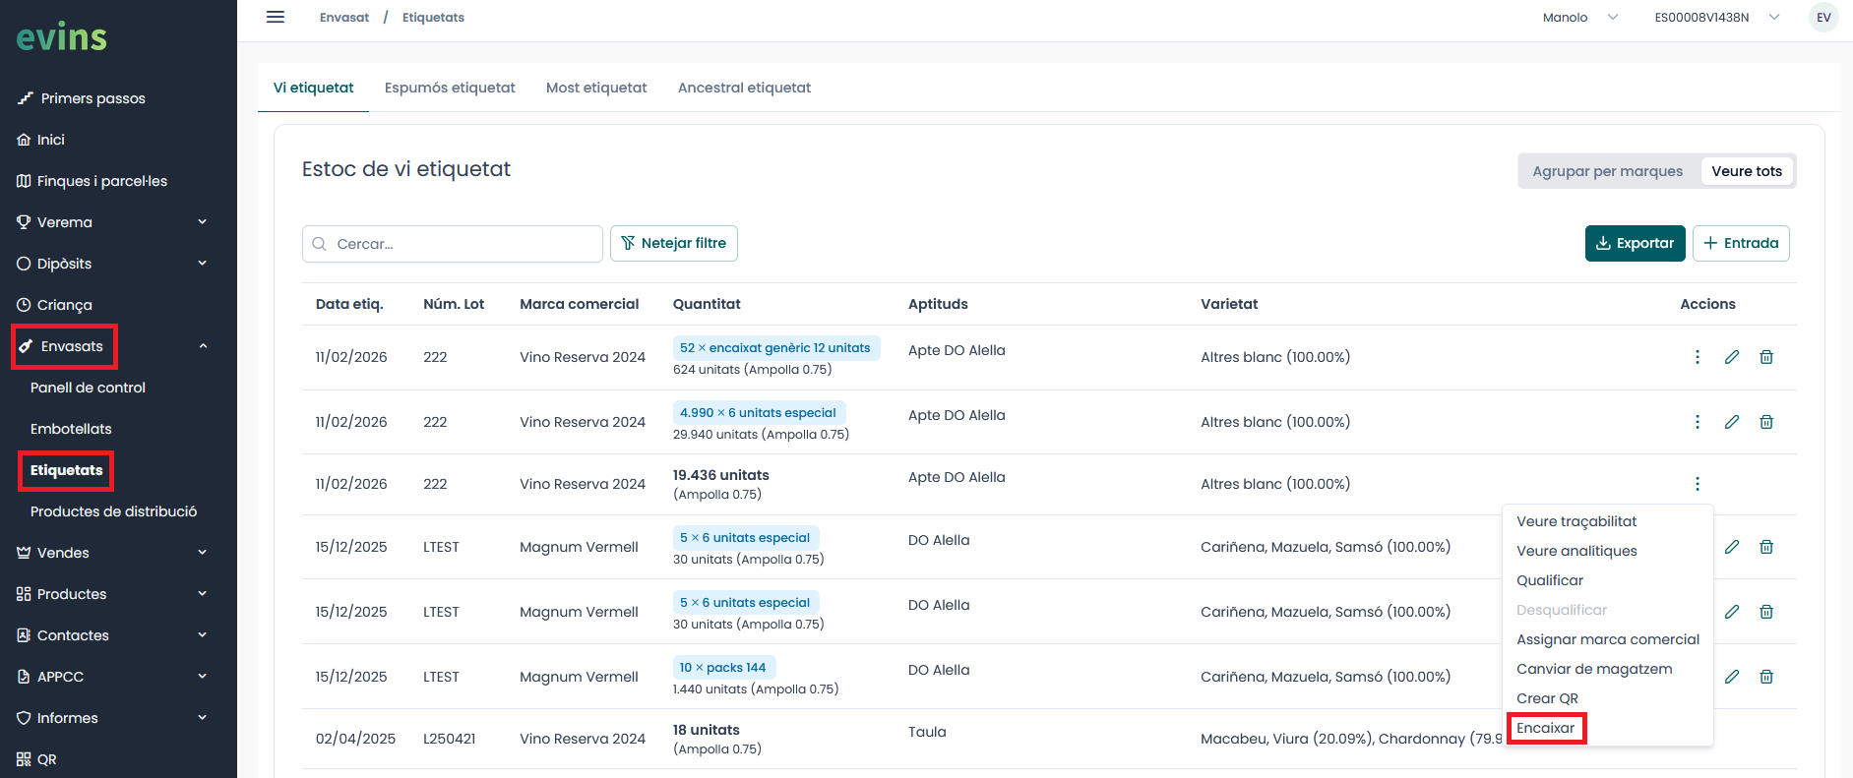Click the Entrada add button
This screenshot has height=778, width=1853.
tap(1741, 244)
